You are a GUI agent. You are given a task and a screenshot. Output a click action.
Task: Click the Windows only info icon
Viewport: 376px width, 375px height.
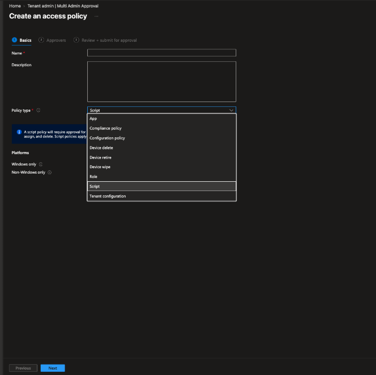coord(41,164)
